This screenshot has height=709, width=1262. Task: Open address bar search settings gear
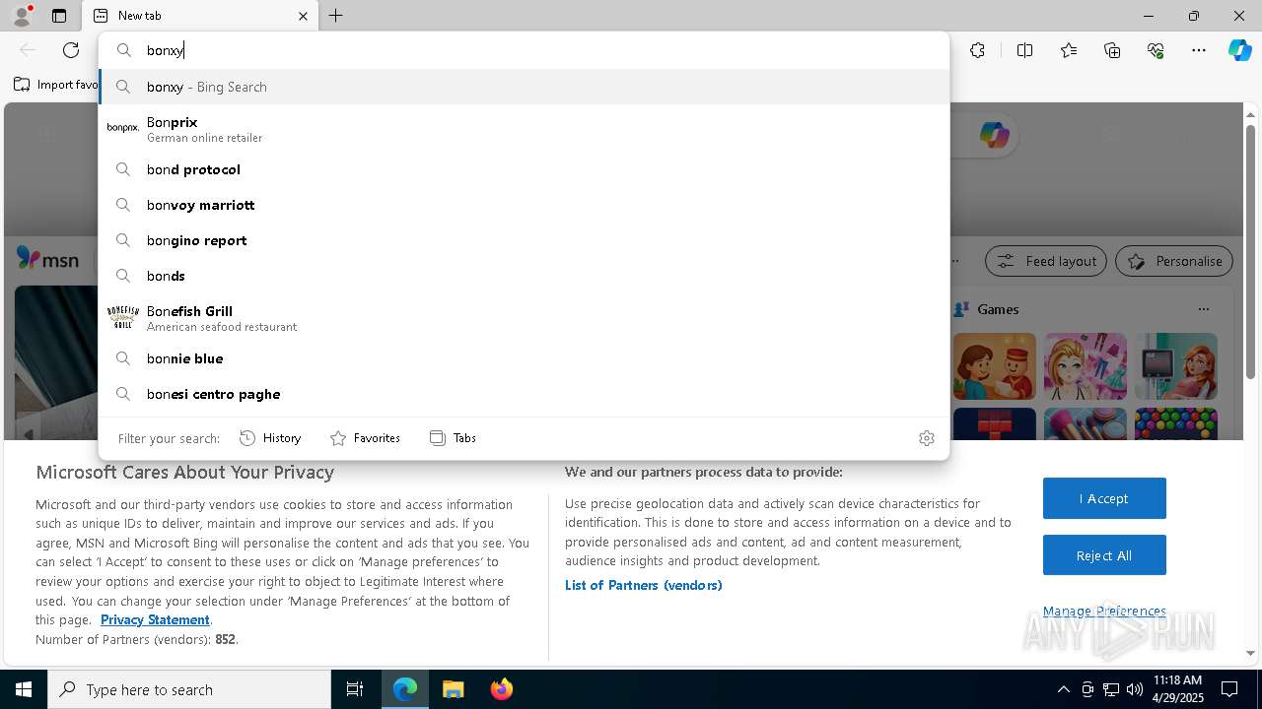(x=927, y=438)
